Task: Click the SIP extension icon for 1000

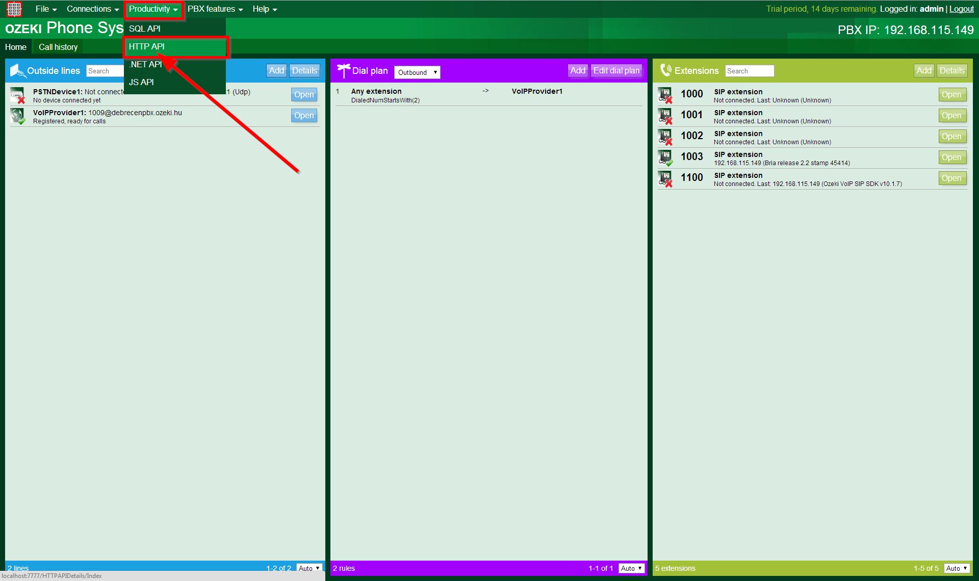Action: point(666,95)
